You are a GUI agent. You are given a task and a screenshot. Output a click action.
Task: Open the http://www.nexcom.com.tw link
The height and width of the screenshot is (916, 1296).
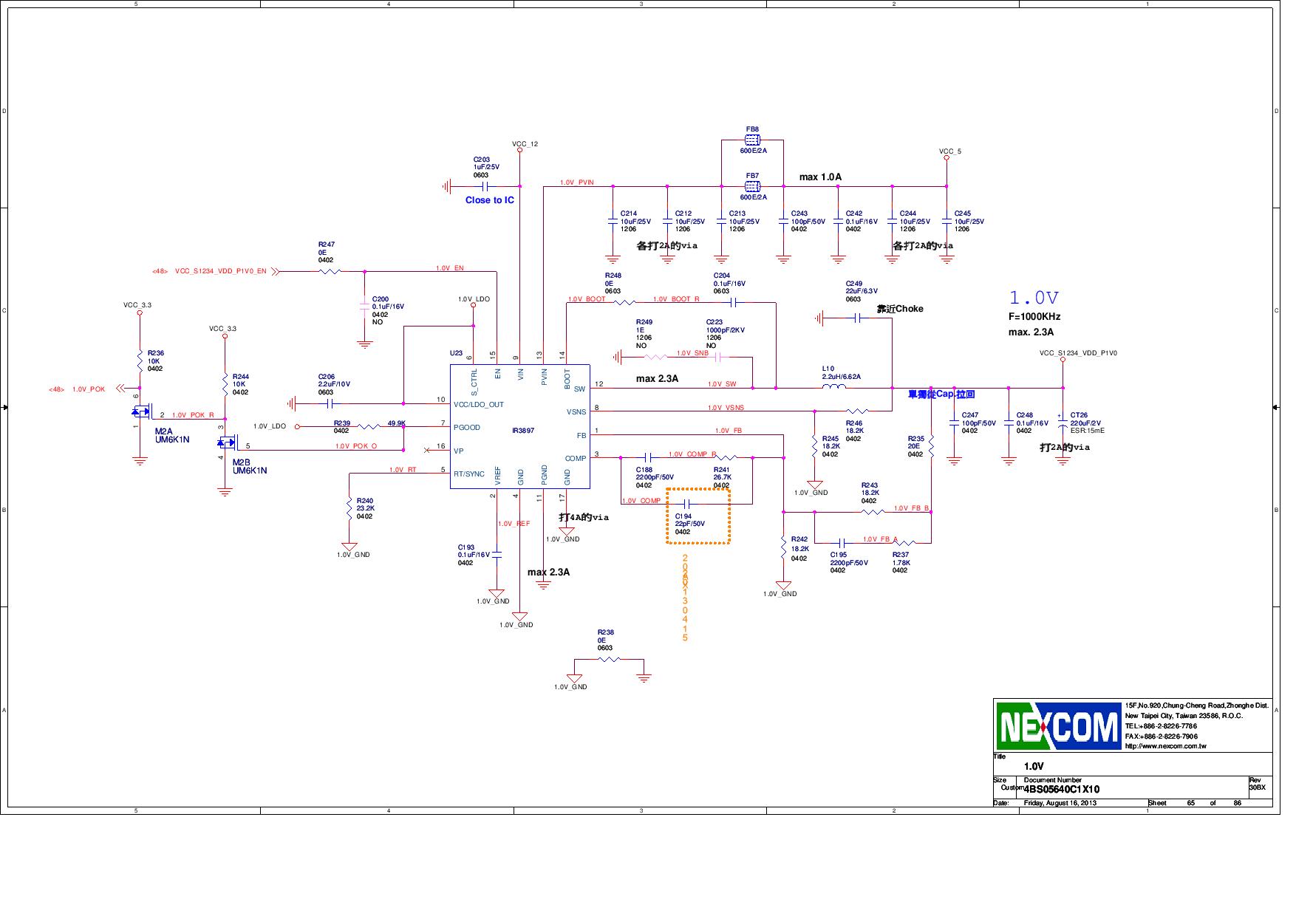click(1164, 747)
